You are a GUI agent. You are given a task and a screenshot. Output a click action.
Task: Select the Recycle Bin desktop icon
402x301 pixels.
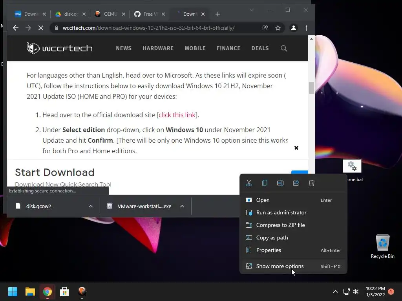click(x=382, y=247)
